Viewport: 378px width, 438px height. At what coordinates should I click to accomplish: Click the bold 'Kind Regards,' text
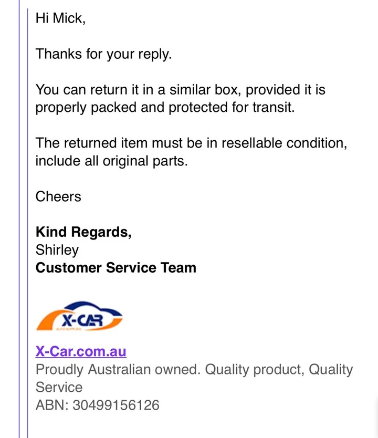coord(83,232)
